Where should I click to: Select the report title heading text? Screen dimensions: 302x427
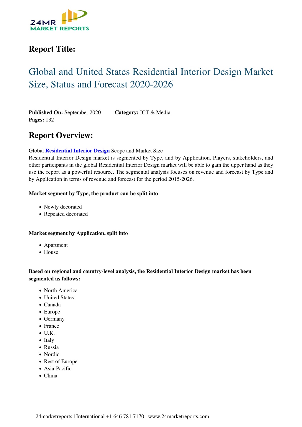point(151,78)
